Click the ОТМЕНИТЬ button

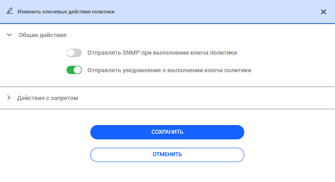167,155
